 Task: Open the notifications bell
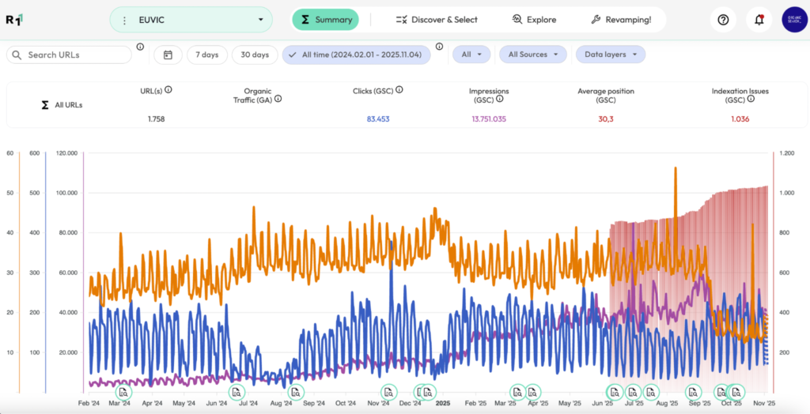pyautogui.click(x=759, y=20)
